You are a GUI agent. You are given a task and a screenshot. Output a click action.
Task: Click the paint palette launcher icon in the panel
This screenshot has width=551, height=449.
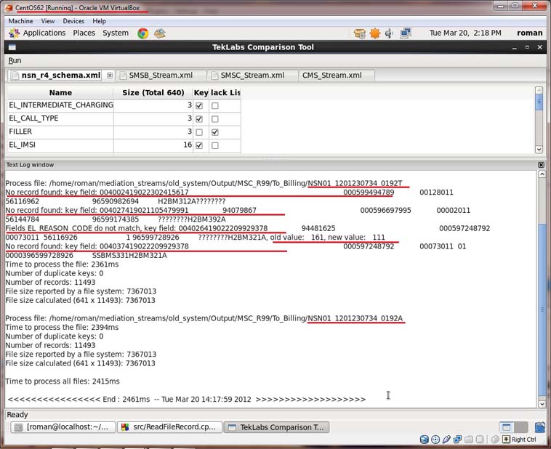(x=160, y=33)
